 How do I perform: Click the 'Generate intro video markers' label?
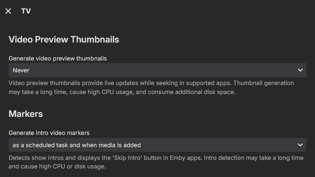click(49, 133)
